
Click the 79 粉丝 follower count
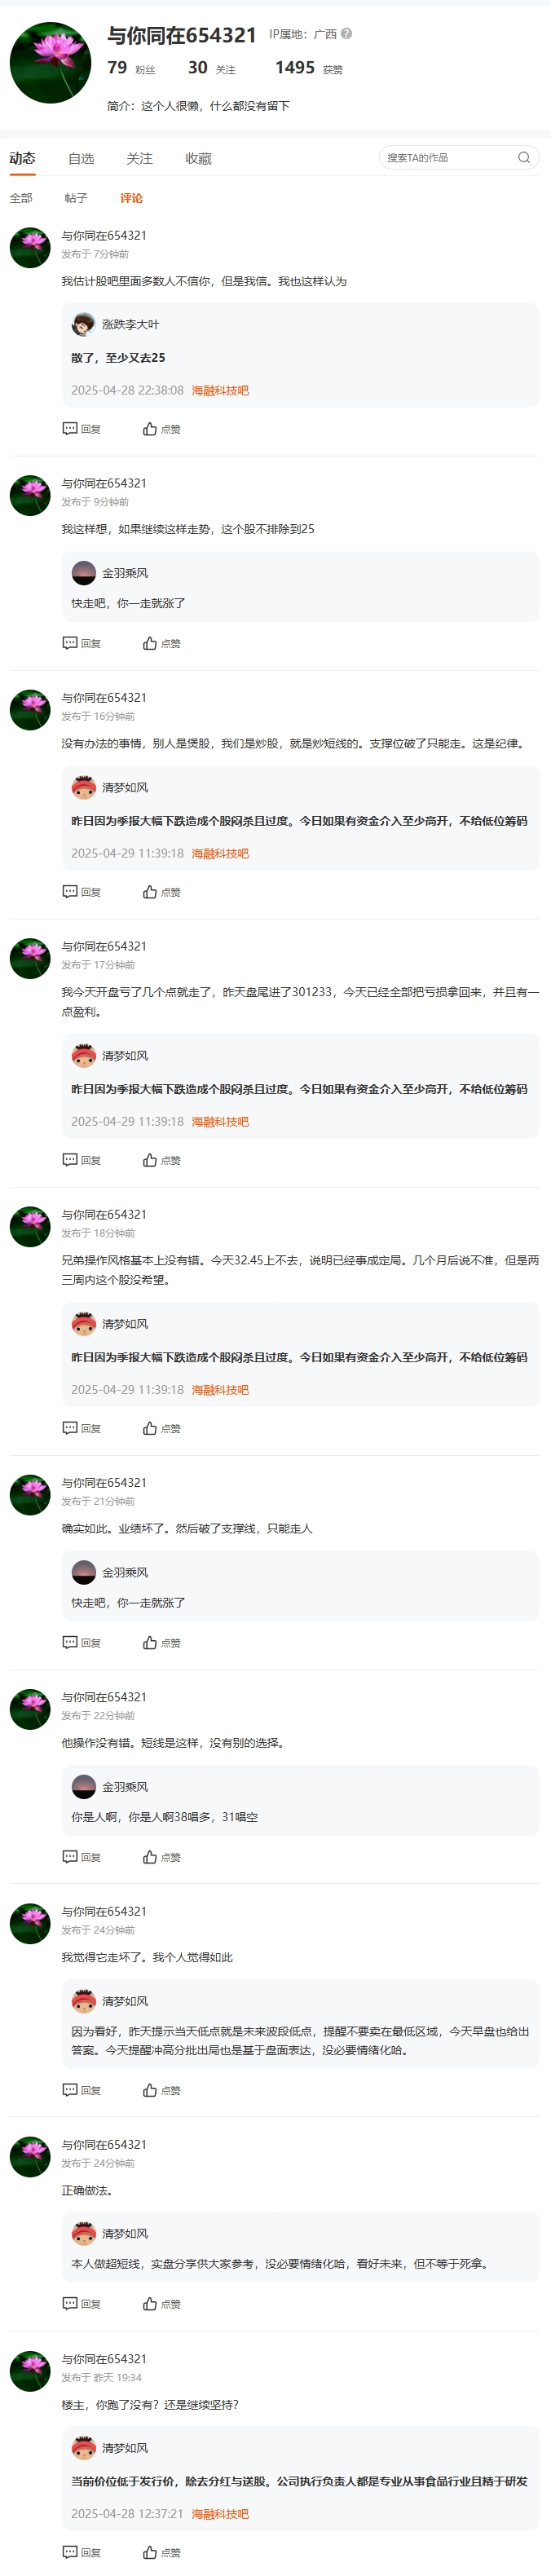click(131, 68)
